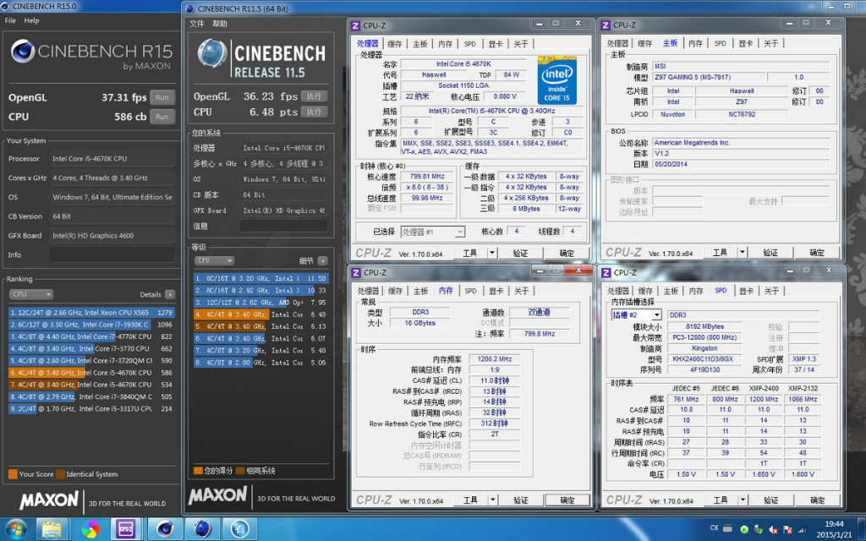
Task: Click the last blue circular taskbar icon
Action: point(238,529)
